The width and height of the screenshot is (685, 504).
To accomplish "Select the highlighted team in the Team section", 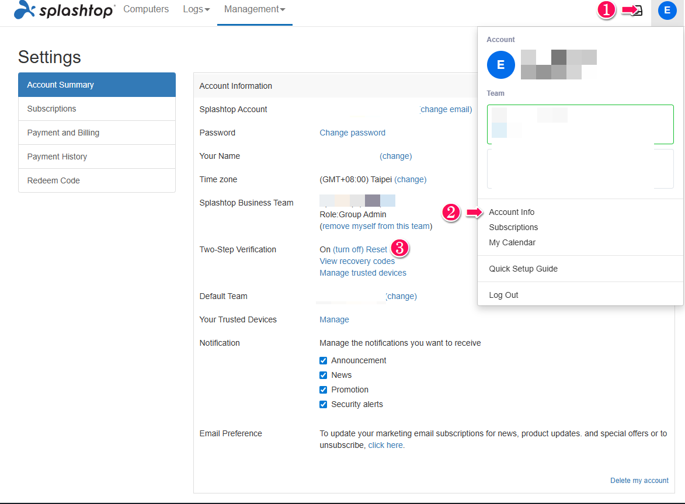I will click(580, 124).
